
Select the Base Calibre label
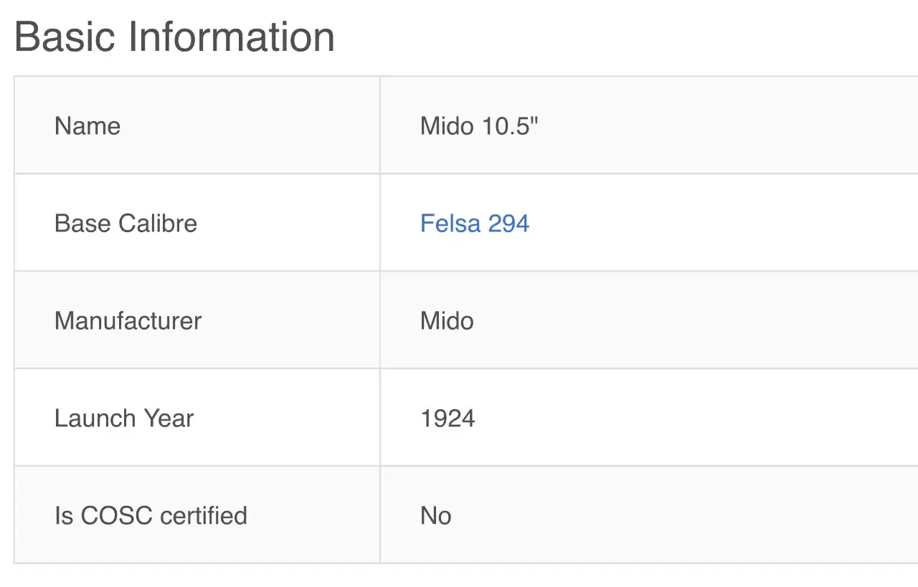click(x=126, y=223)
